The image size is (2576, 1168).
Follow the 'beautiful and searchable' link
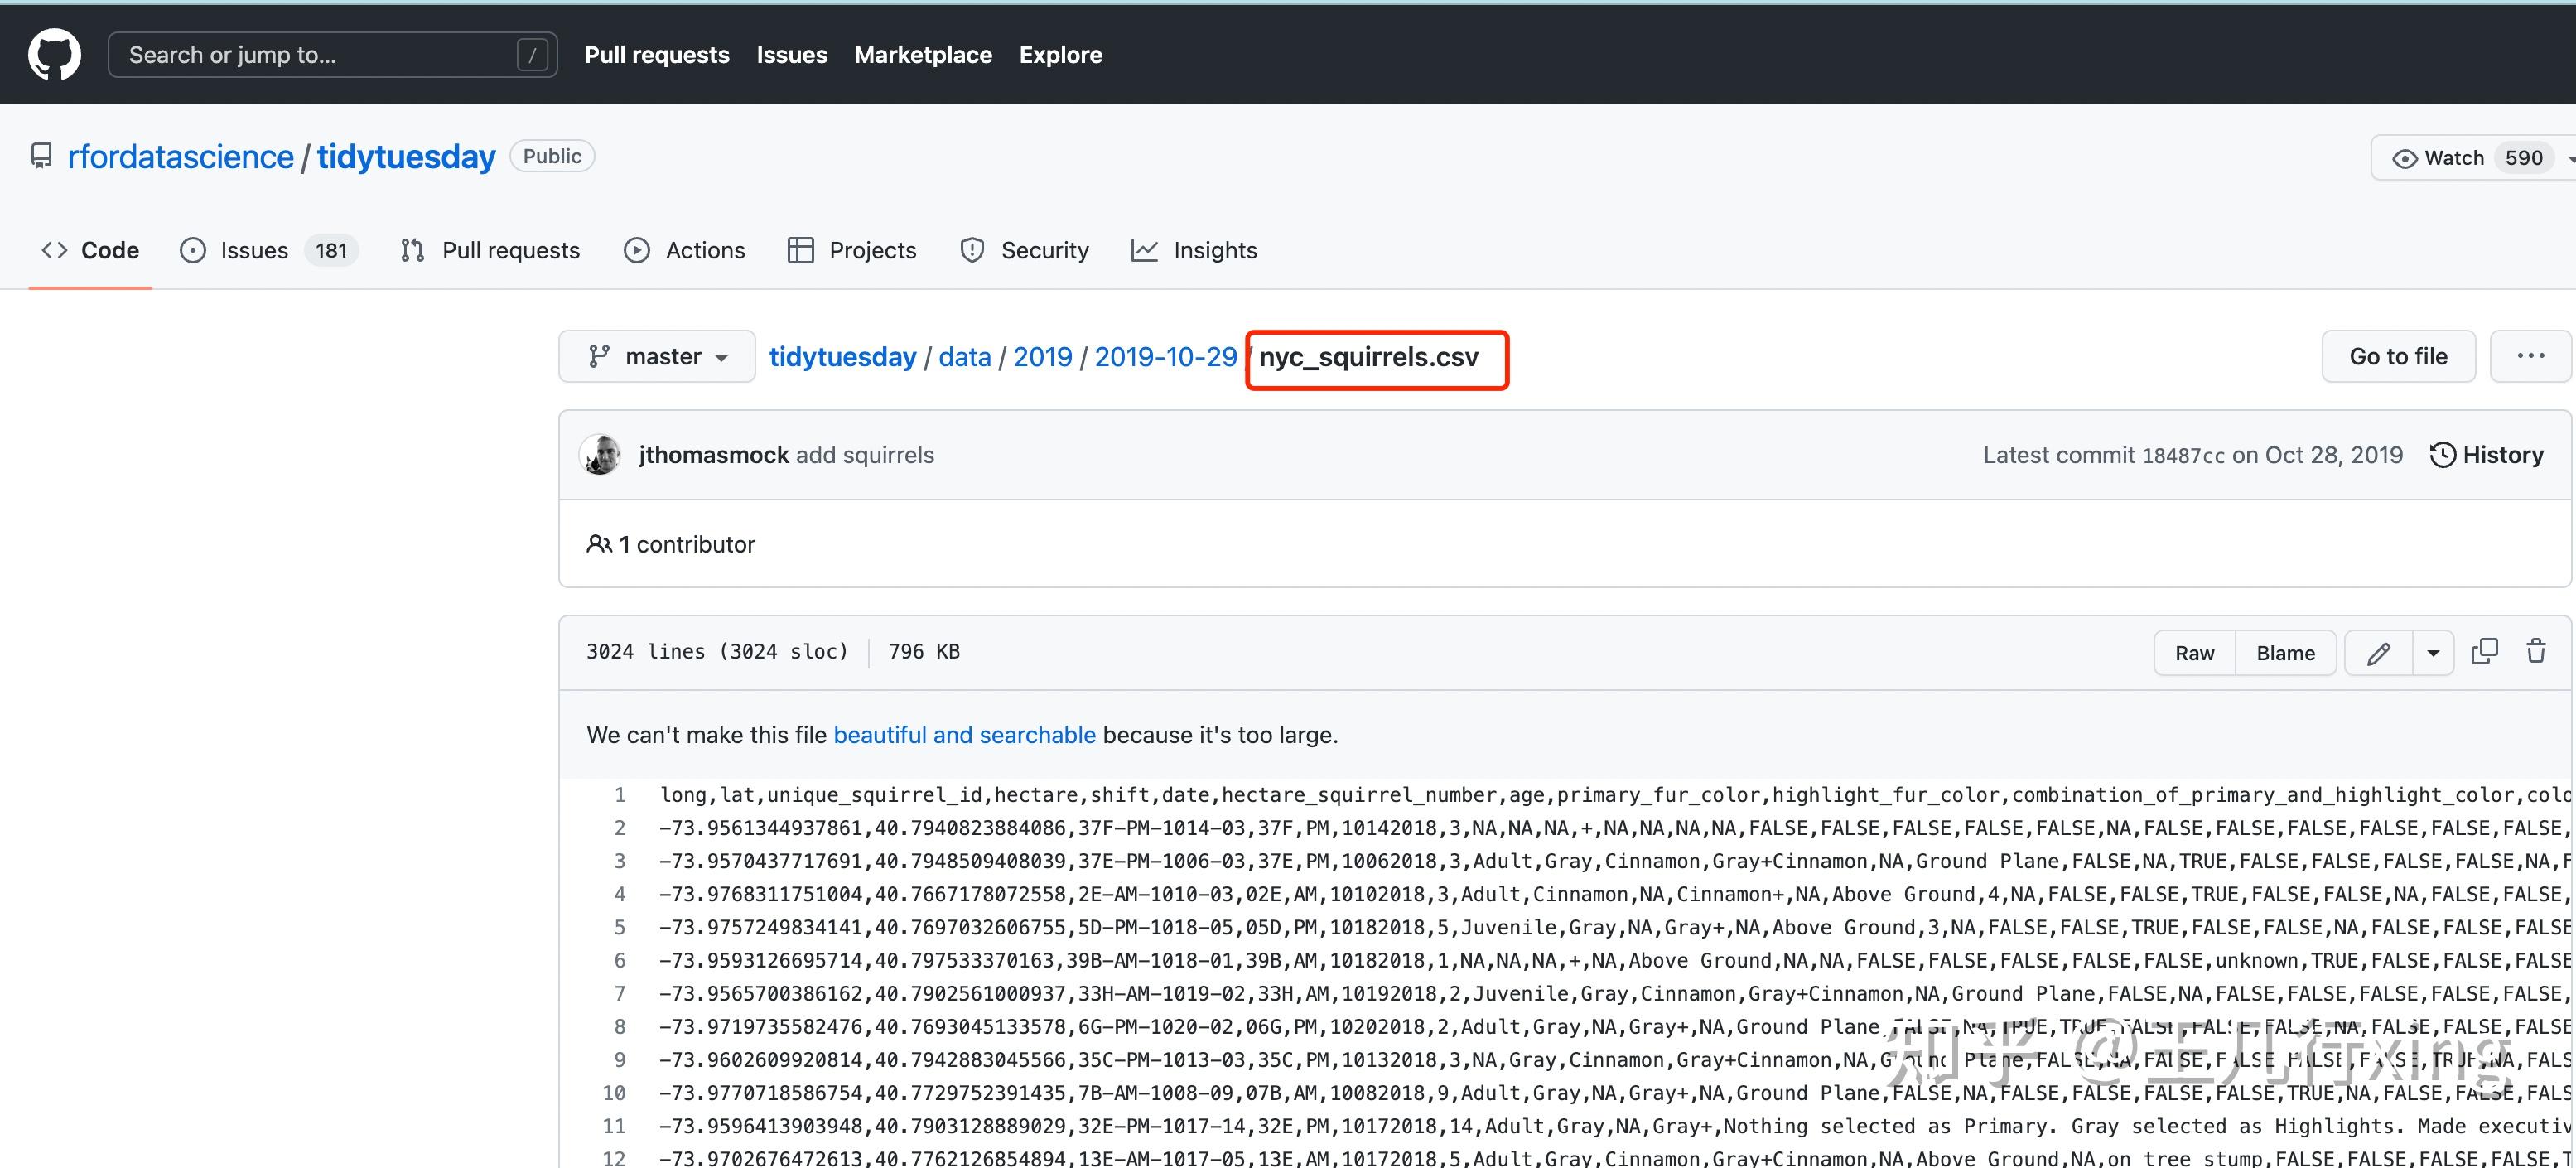coord(964,735)
